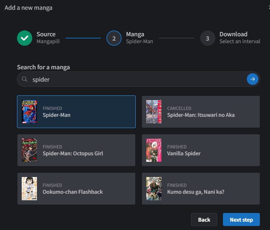The width and height of the screenshot is (270, 230).
Task: Click the 'Search for a manga' label
Action: pyautogui.click(x=43, y=67)
